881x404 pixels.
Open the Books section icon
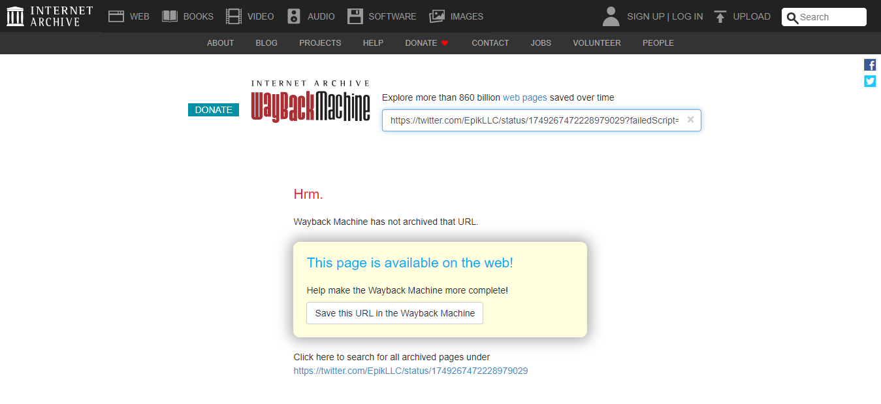170,16
